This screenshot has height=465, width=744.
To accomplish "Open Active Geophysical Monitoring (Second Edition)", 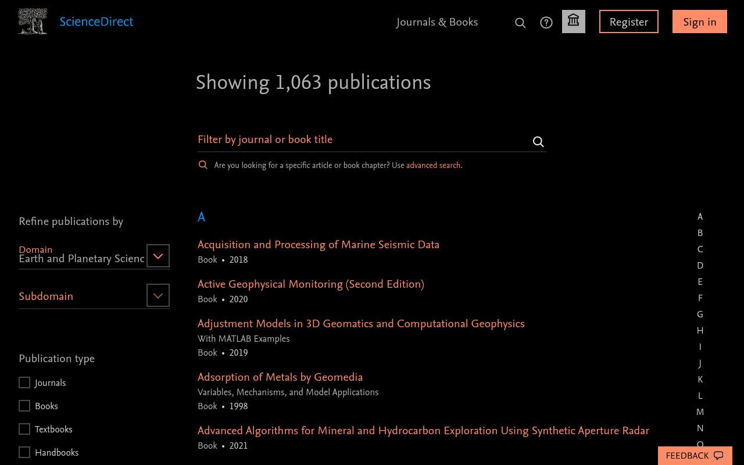I will (x=311, y=284).
